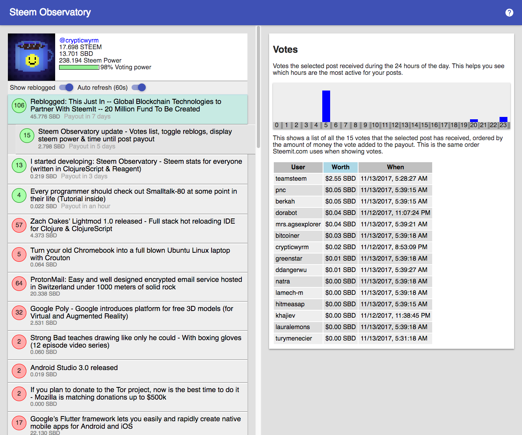This screenshot has width=522, height=435.
Task: Click the mrs.agsexplorer user cell
Action: click(x=298, y=224)
